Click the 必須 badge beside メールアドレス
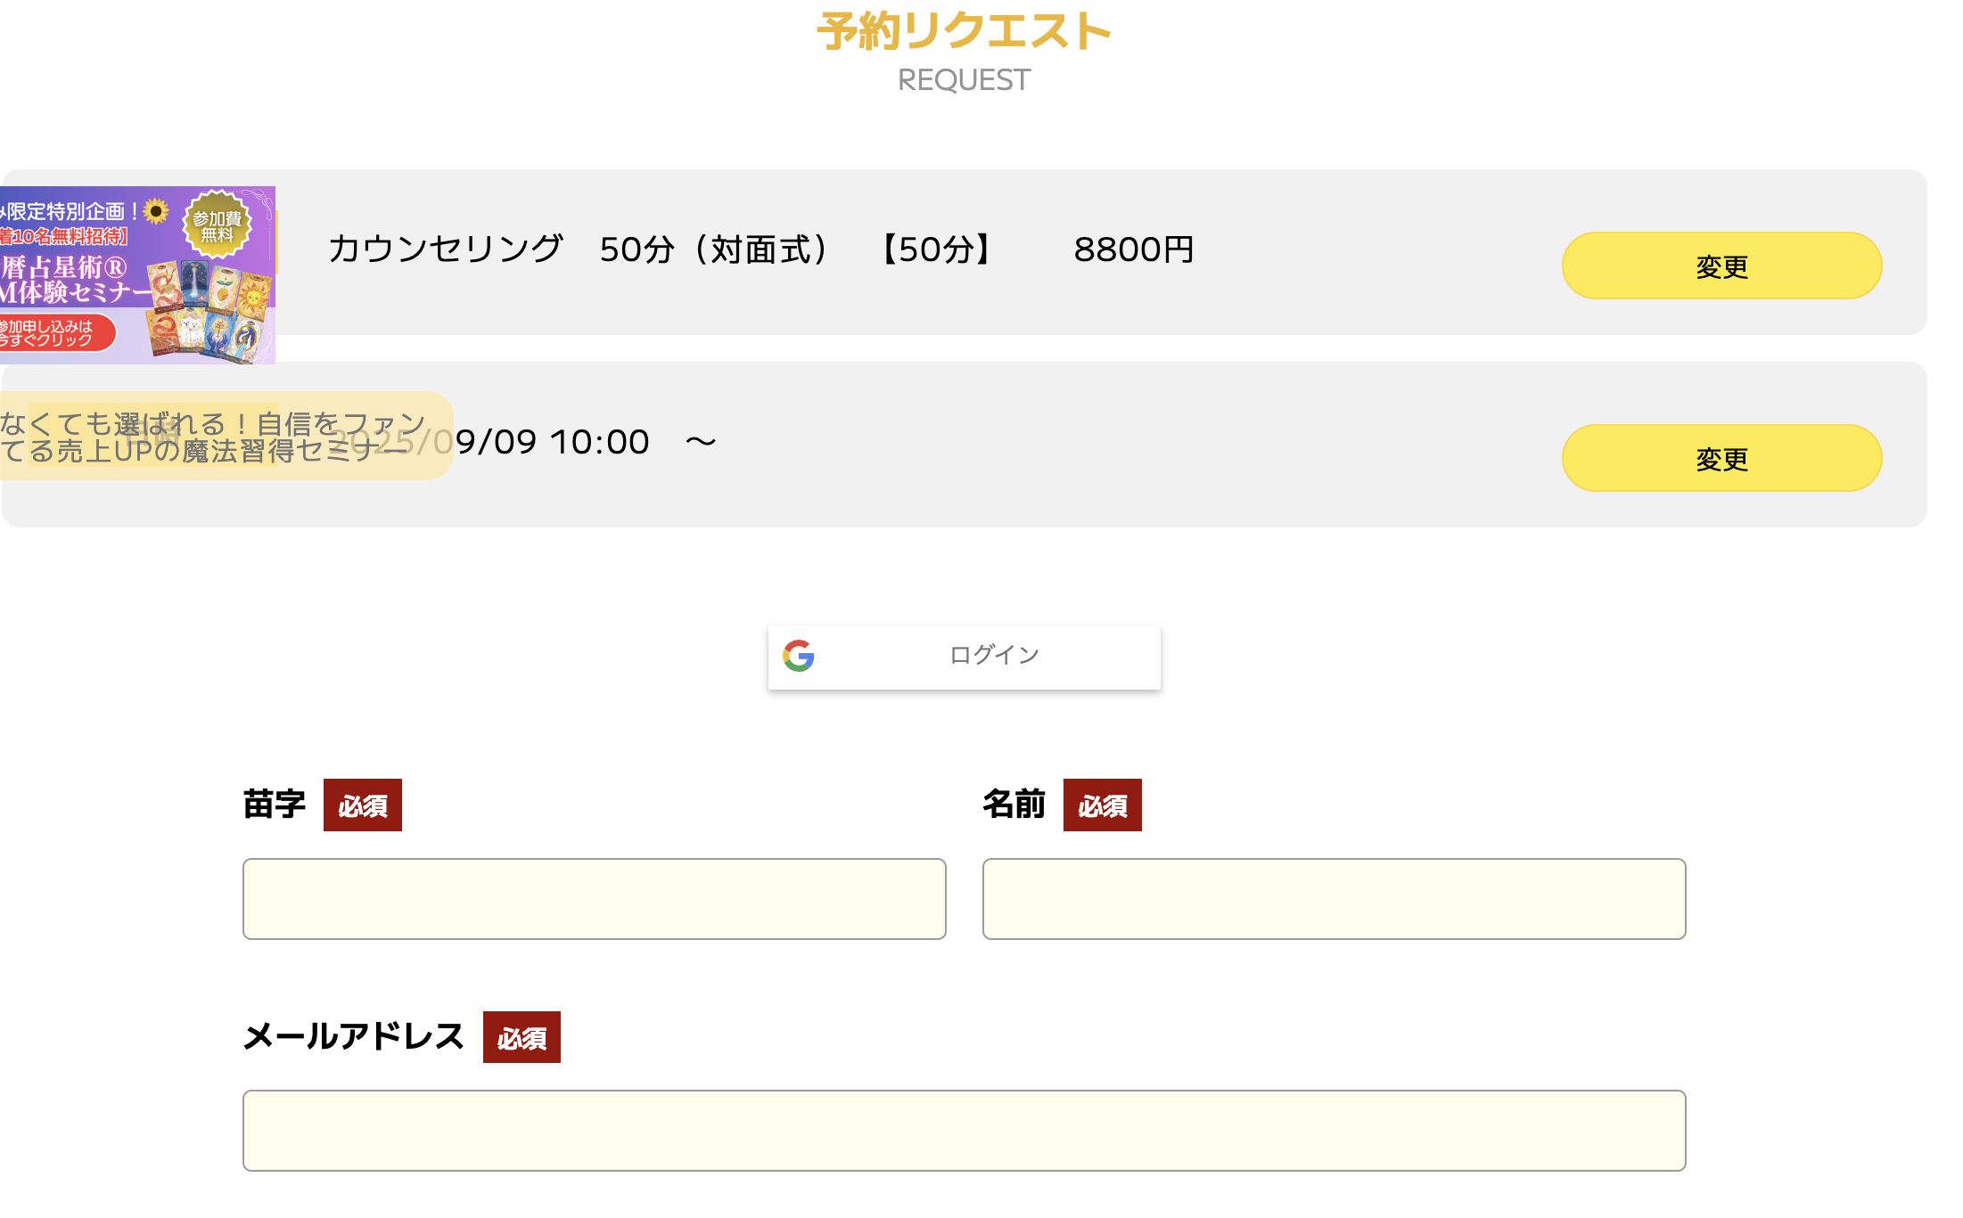This screenshot has width=1963, height=1218. [x=522, y=1038]
